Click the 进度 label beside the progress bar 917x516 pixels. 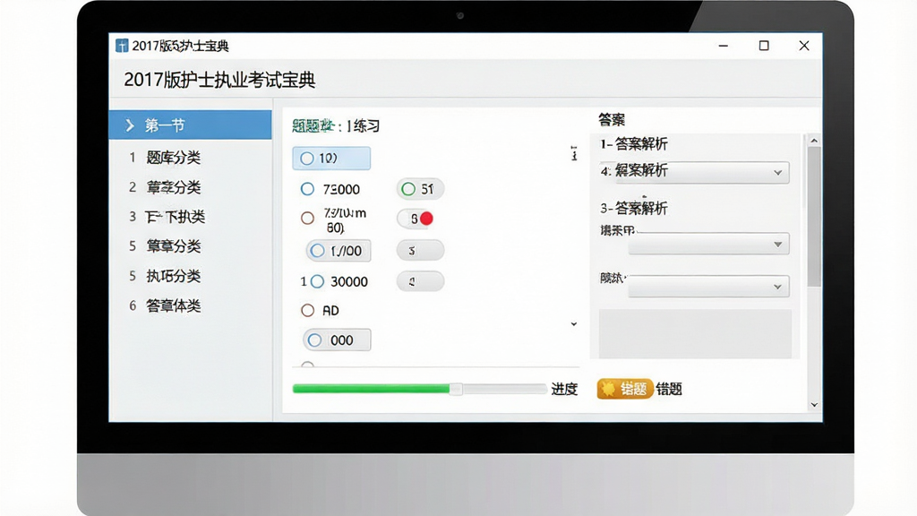coord(564,389)
